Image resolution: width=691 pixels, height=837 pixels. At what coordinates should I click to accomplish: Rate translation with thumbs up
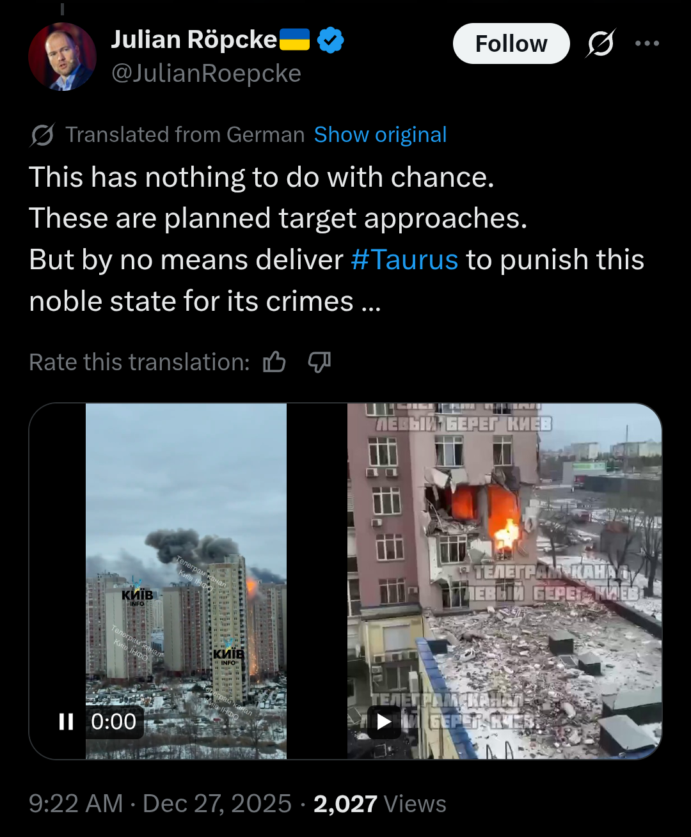[274, 362]
